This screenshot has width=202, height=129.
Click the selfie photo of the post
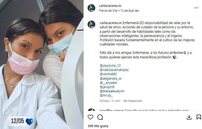coord(42,64)
